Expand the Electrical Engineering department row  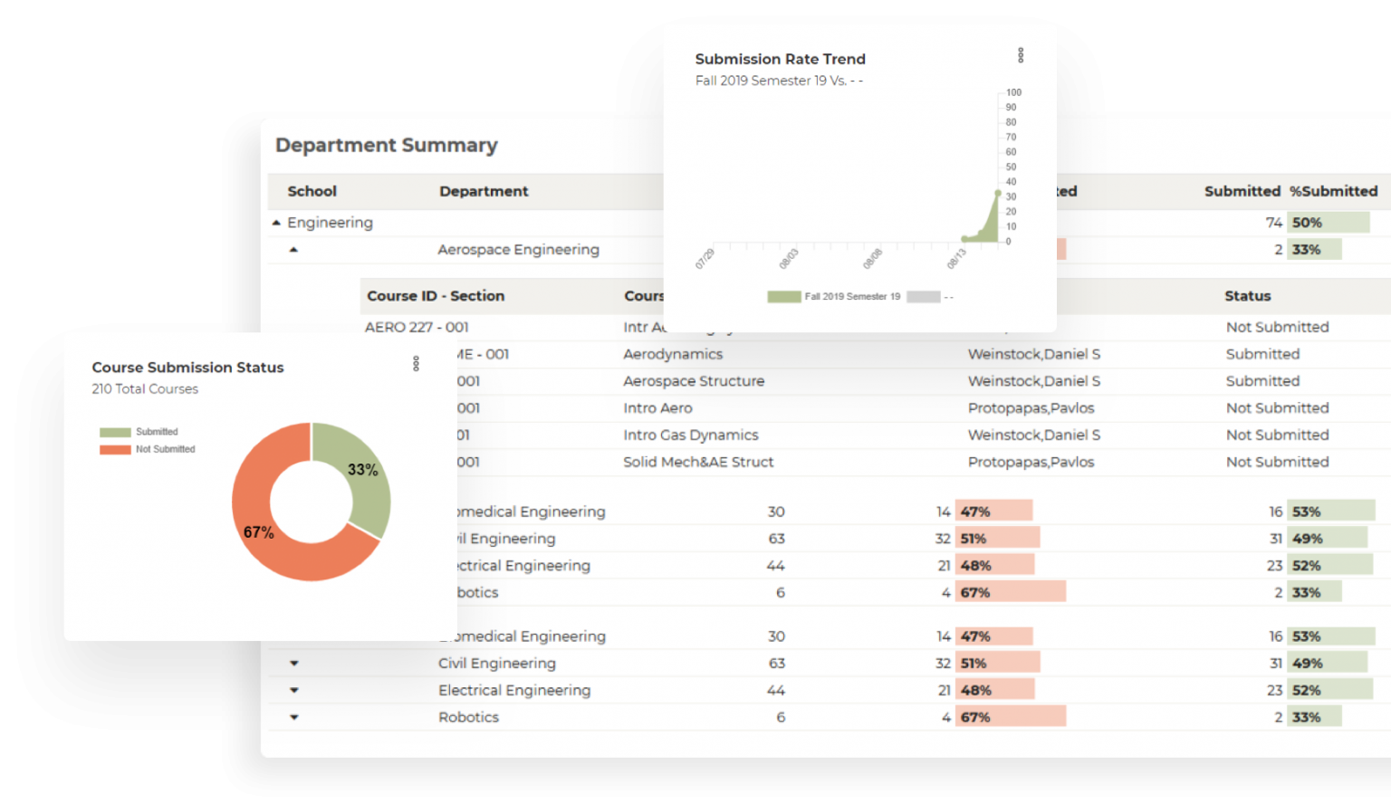point(293,691)
